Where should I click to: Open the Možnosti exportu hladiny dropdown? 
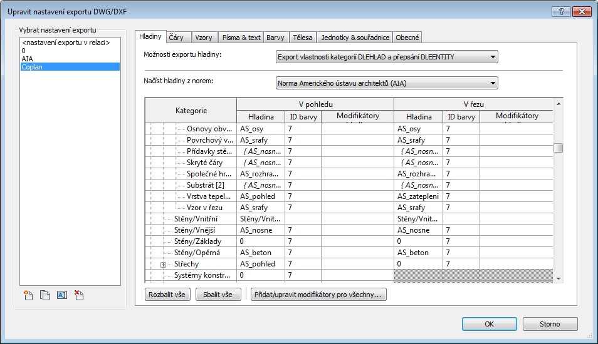click(x=387, y=58)
